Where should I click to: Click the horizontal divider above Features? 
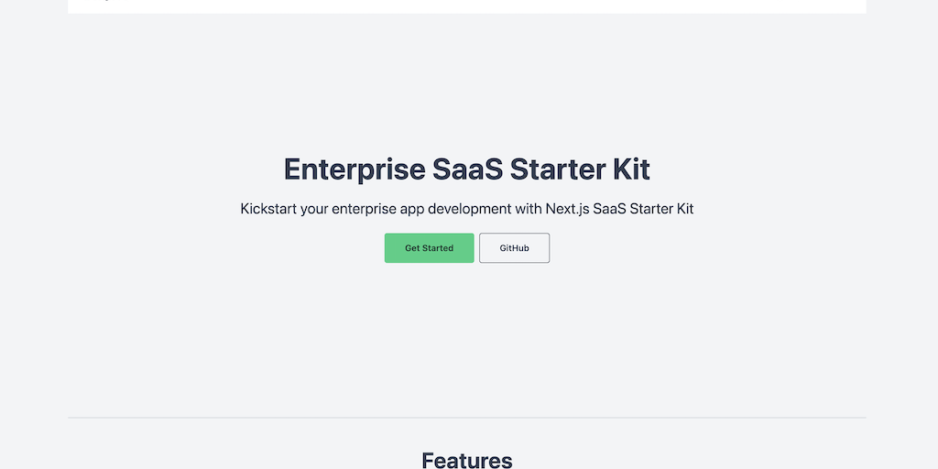[x=467, y=418]
